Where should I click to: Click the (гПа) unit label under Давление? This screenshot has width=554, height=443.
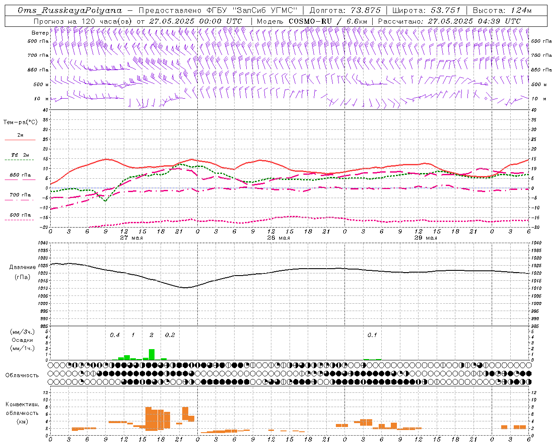click(x=23, y=277)
